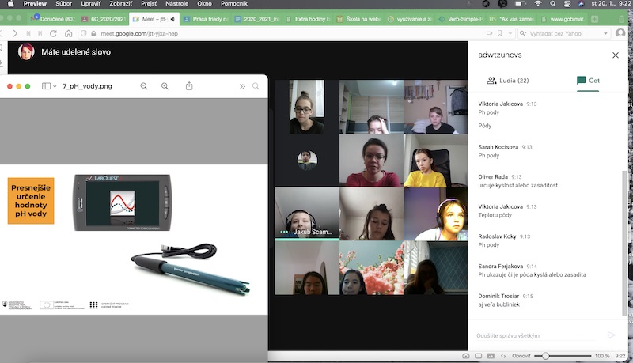Open the Súbor menu

click(x=64, y=4)
